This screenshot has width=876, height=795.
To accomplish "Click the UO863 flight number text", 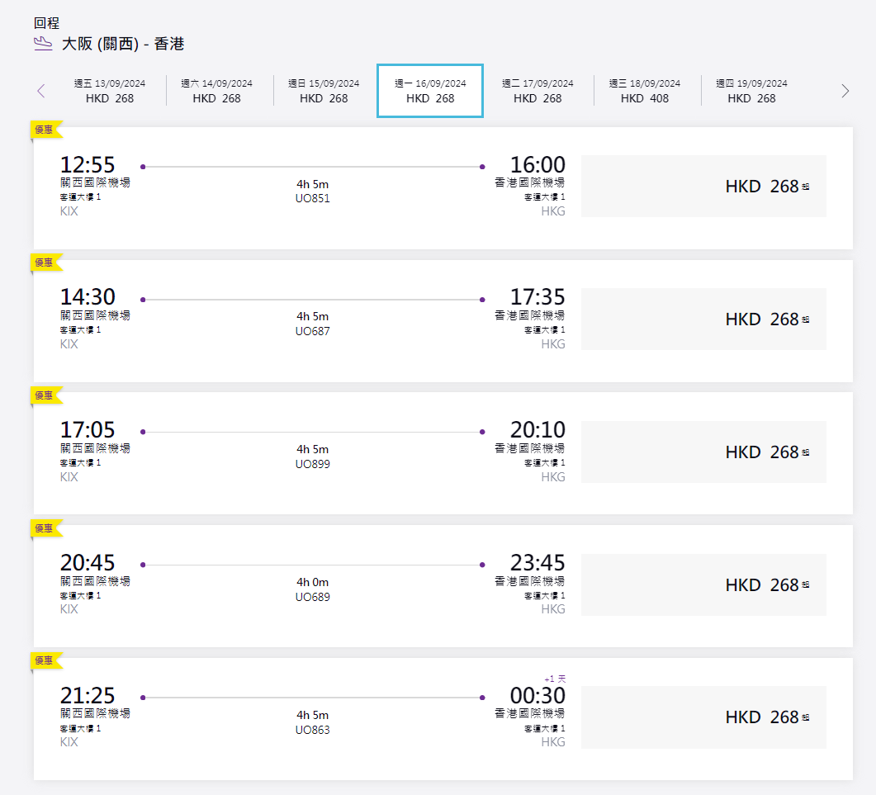I will click(313, 730).
